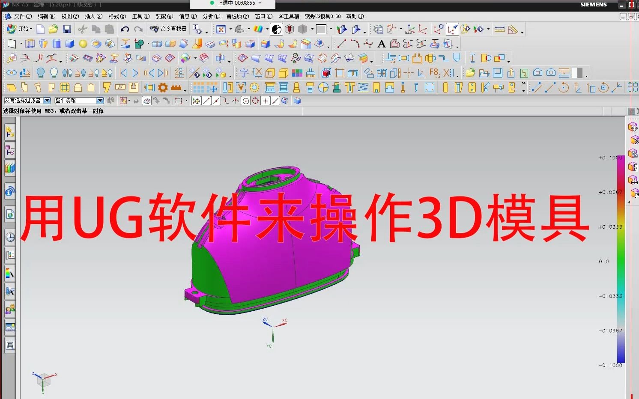Click the Save icon in the toolbar
Viewport: 639px width, 399px height.
tap(67, 29)
